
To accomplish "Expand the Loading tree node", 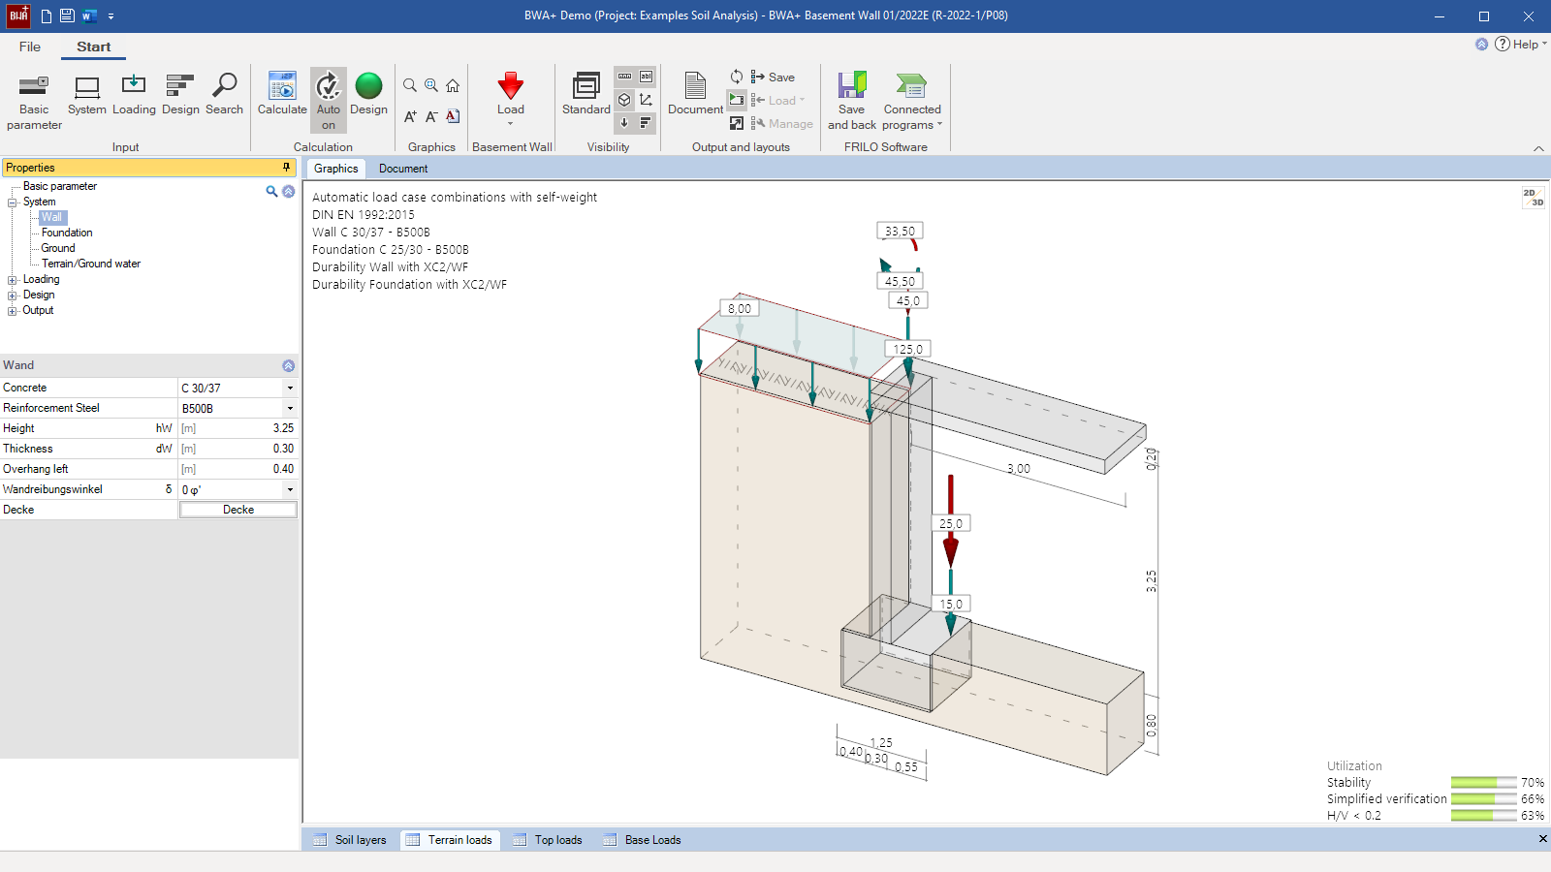I will pos(12,280).
